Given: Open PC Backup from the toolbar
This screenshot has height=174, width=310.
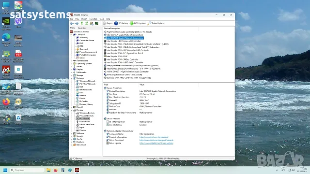Looking at the screenshot, I should (x=121, y=23).
